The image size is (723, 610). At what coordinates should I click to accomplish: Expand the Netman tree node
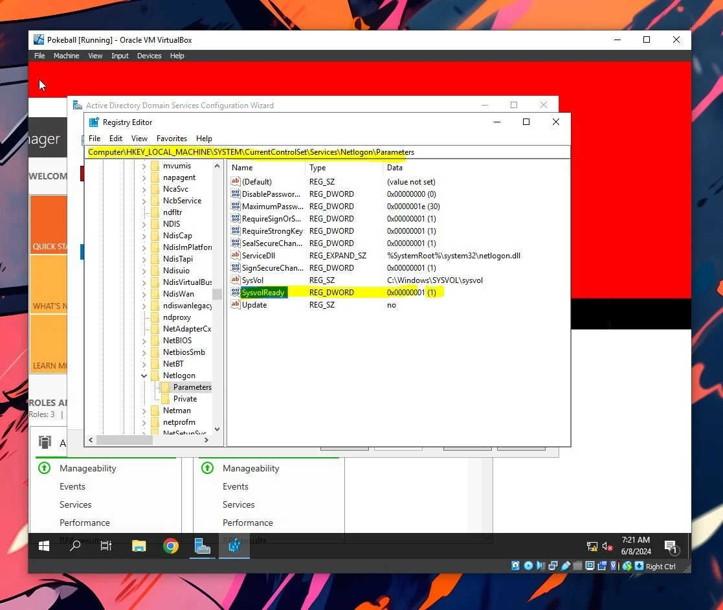click(x=144, y=411)
